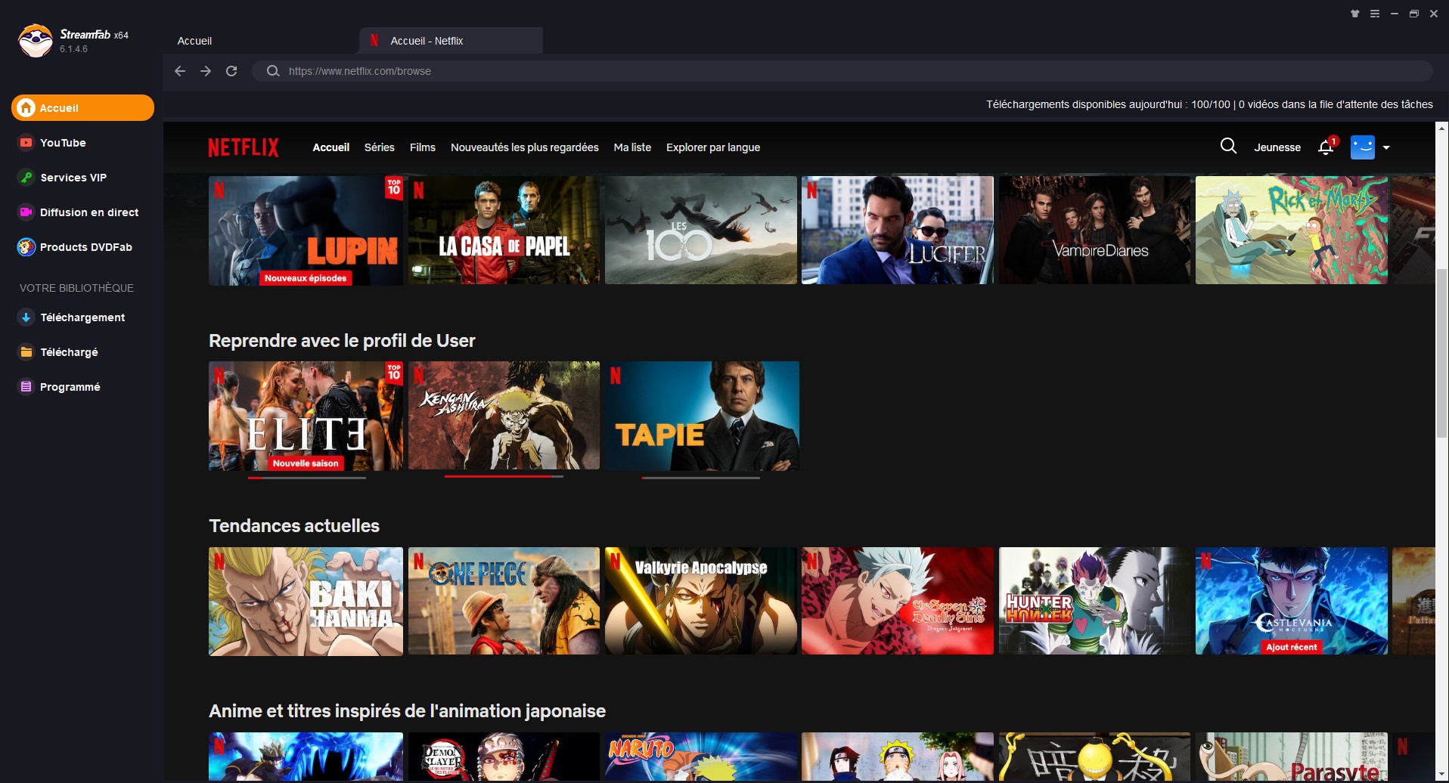Open Vampire Diaries thumbnail
The image size is (1449, 783).
[1094, 231]
